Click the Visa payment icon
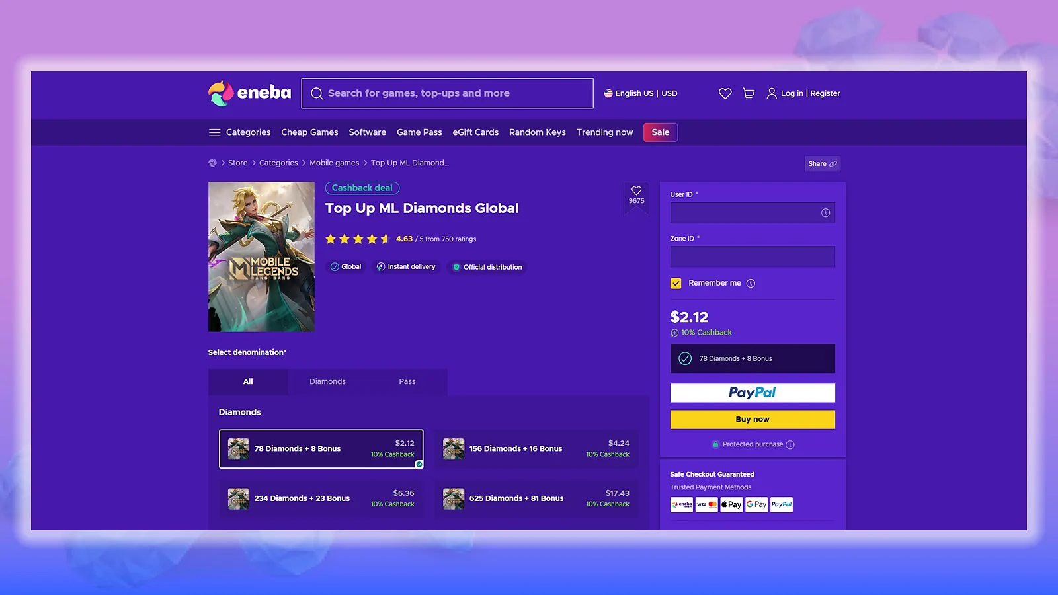 click(702, 505)
